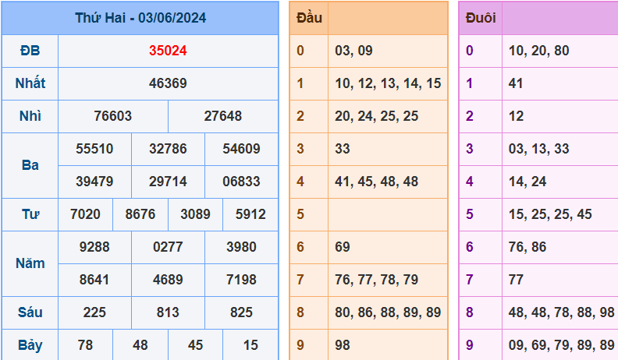The image size is (618, 360).
Task: Click the ĐB prize label
Action: point(30,51)
